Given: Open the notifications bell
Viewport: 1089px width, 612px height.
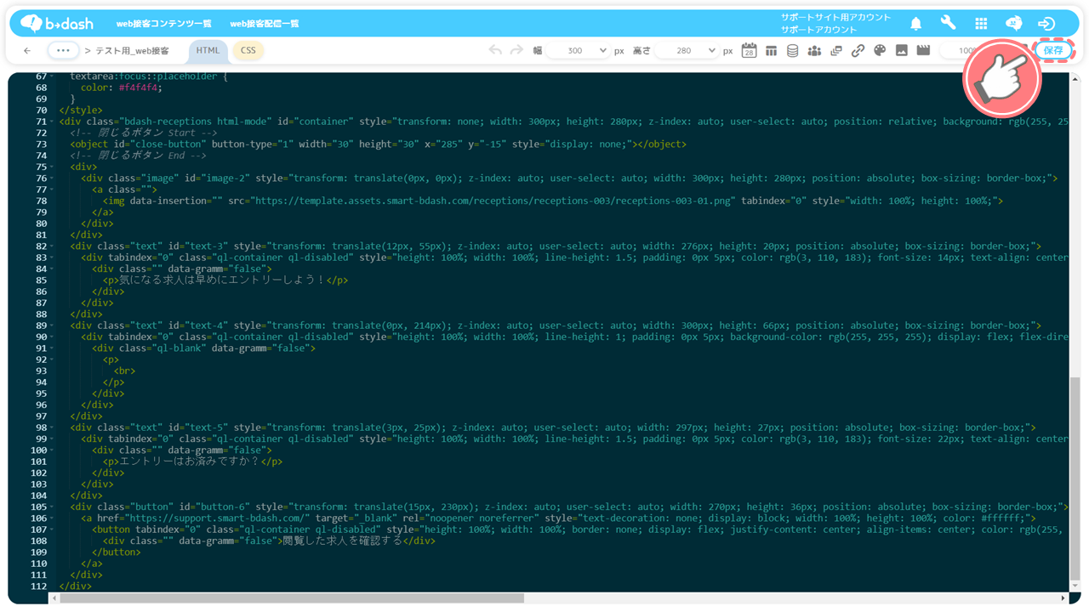Looking at the screenshot, I should (915, 24).
